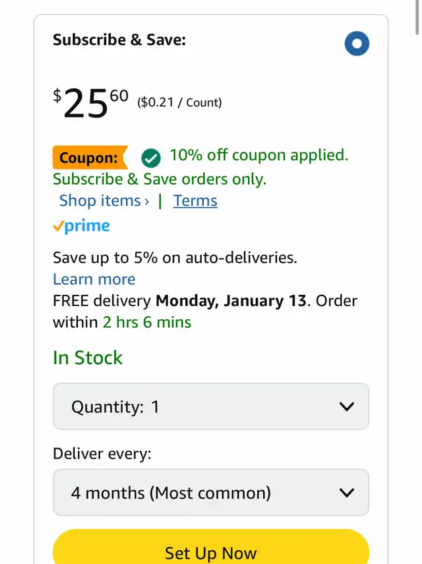Click the $25.60 price
422x564 pixels.
[x=91, y=102]
